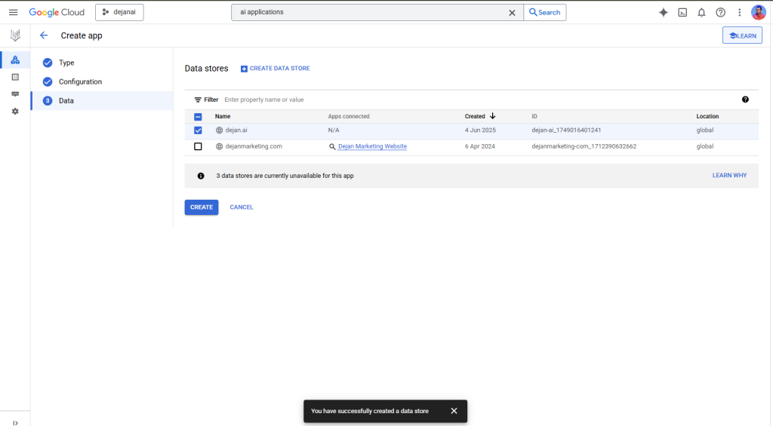The width and height of the screenshot is (773, 426).
Task: Go to the Configuration step
Action: point(80,81)
